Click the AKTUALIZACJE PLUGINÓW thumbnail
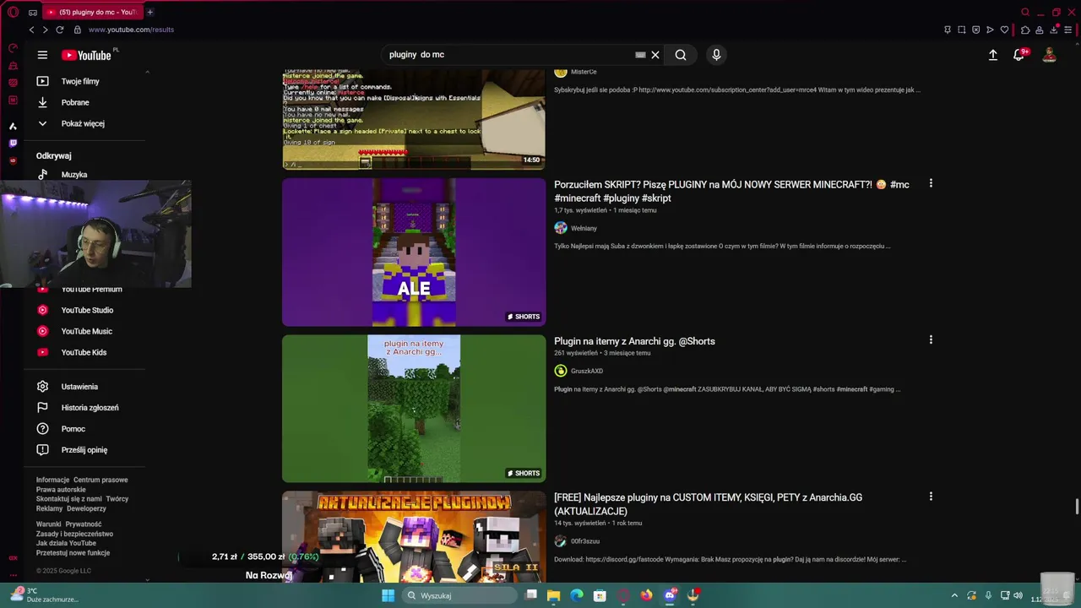1081x608 pixels. pos(414,536)
